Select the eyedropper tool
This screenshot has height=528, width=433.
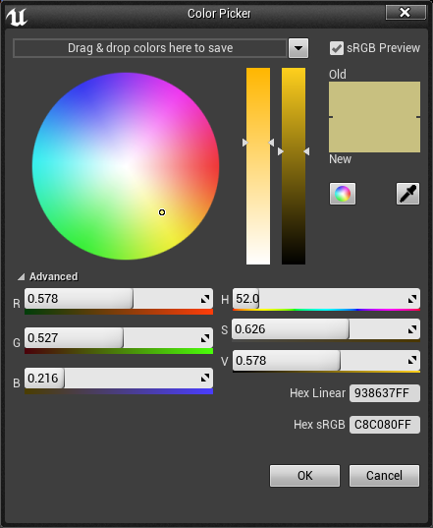[x=407, y=194]
